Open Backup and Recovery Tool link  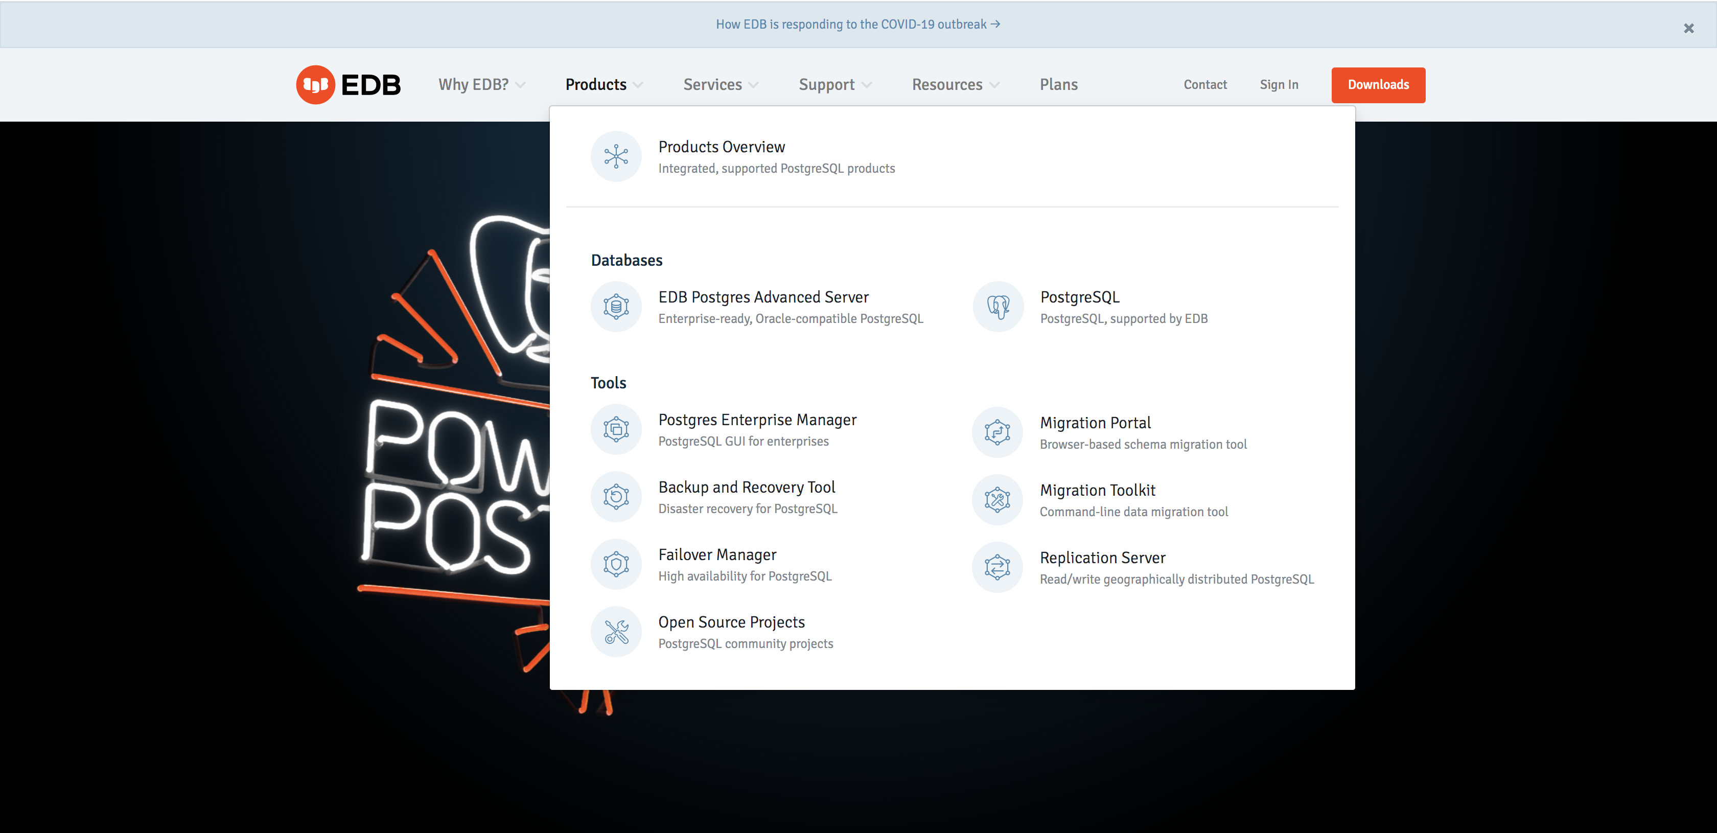(747, 487)
